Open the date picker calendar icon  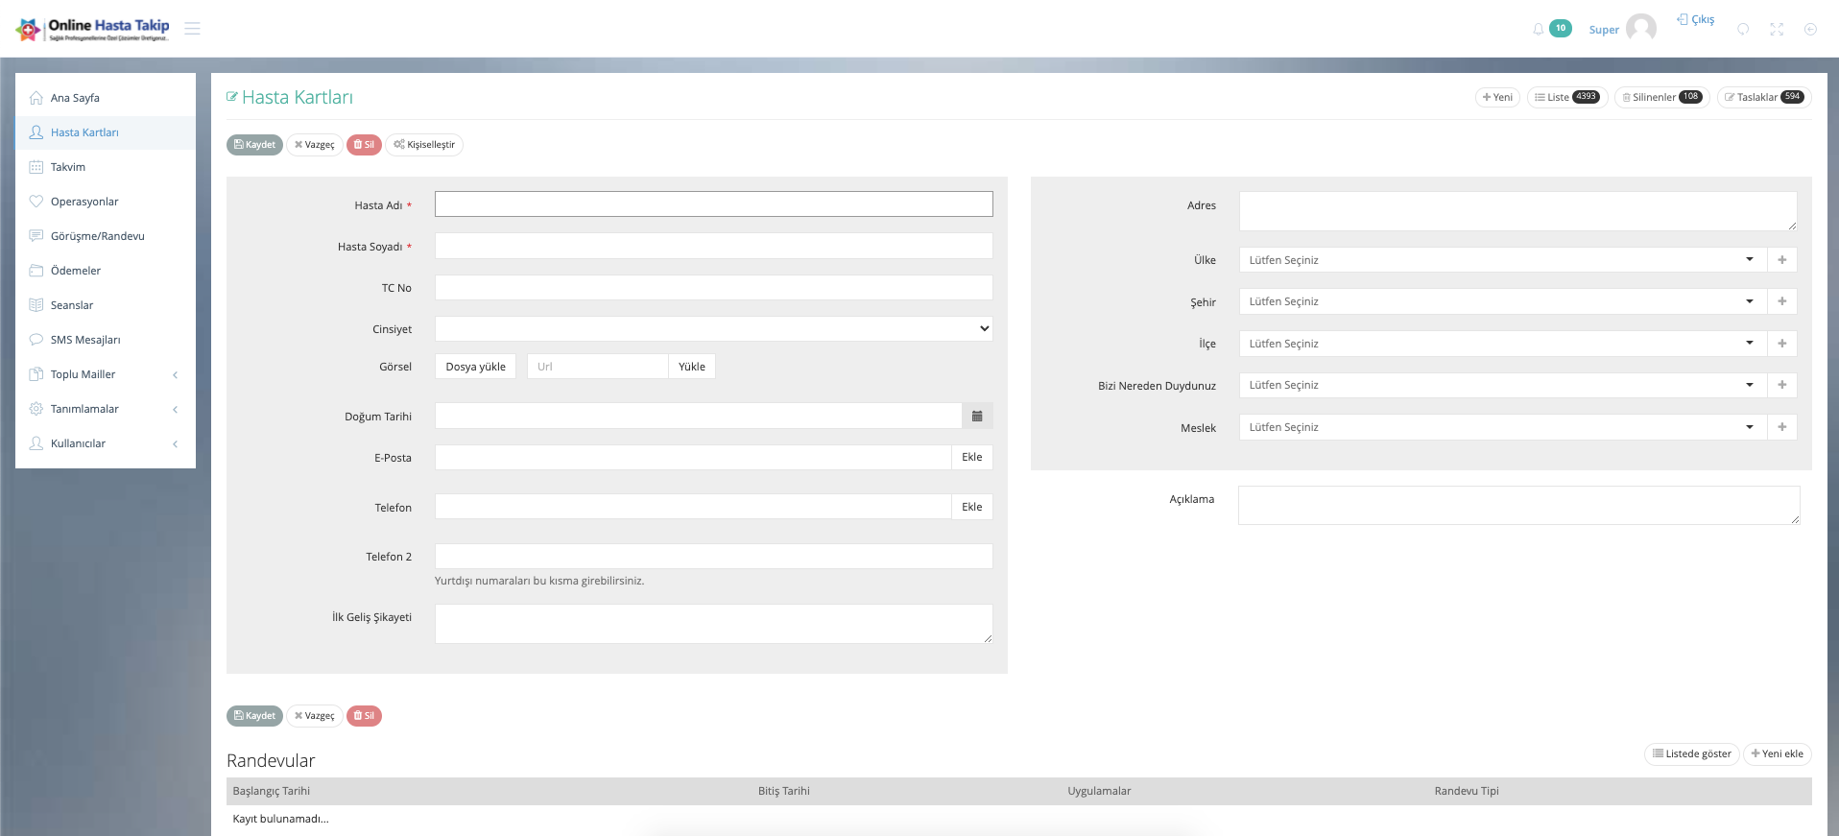(x=977, y=416)
